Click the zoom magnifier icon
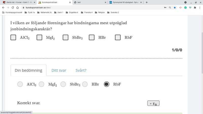The height and width of the screenshot is (114, 203). coord(170,8)
